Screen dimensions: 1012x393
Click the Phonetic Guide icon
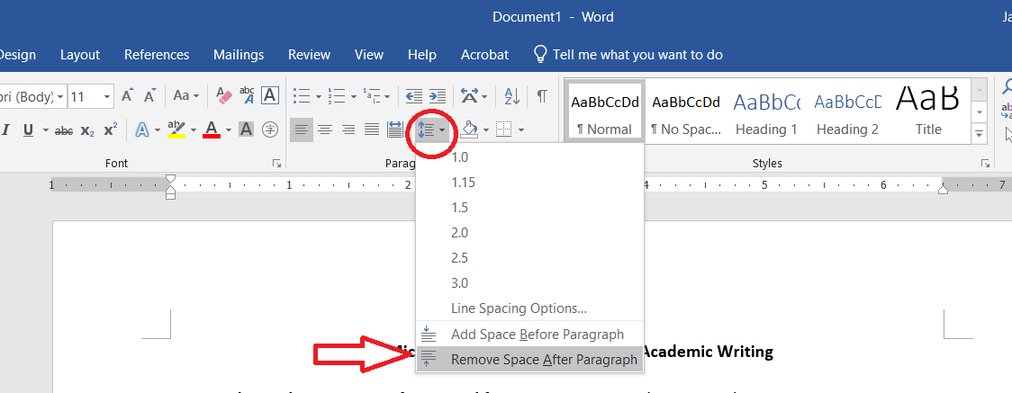click(x=247, y=96)
